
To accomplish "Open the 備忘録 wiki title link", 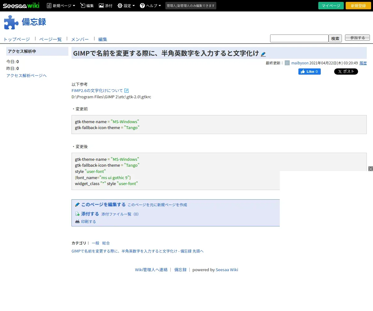I will [x=34, y=22].
